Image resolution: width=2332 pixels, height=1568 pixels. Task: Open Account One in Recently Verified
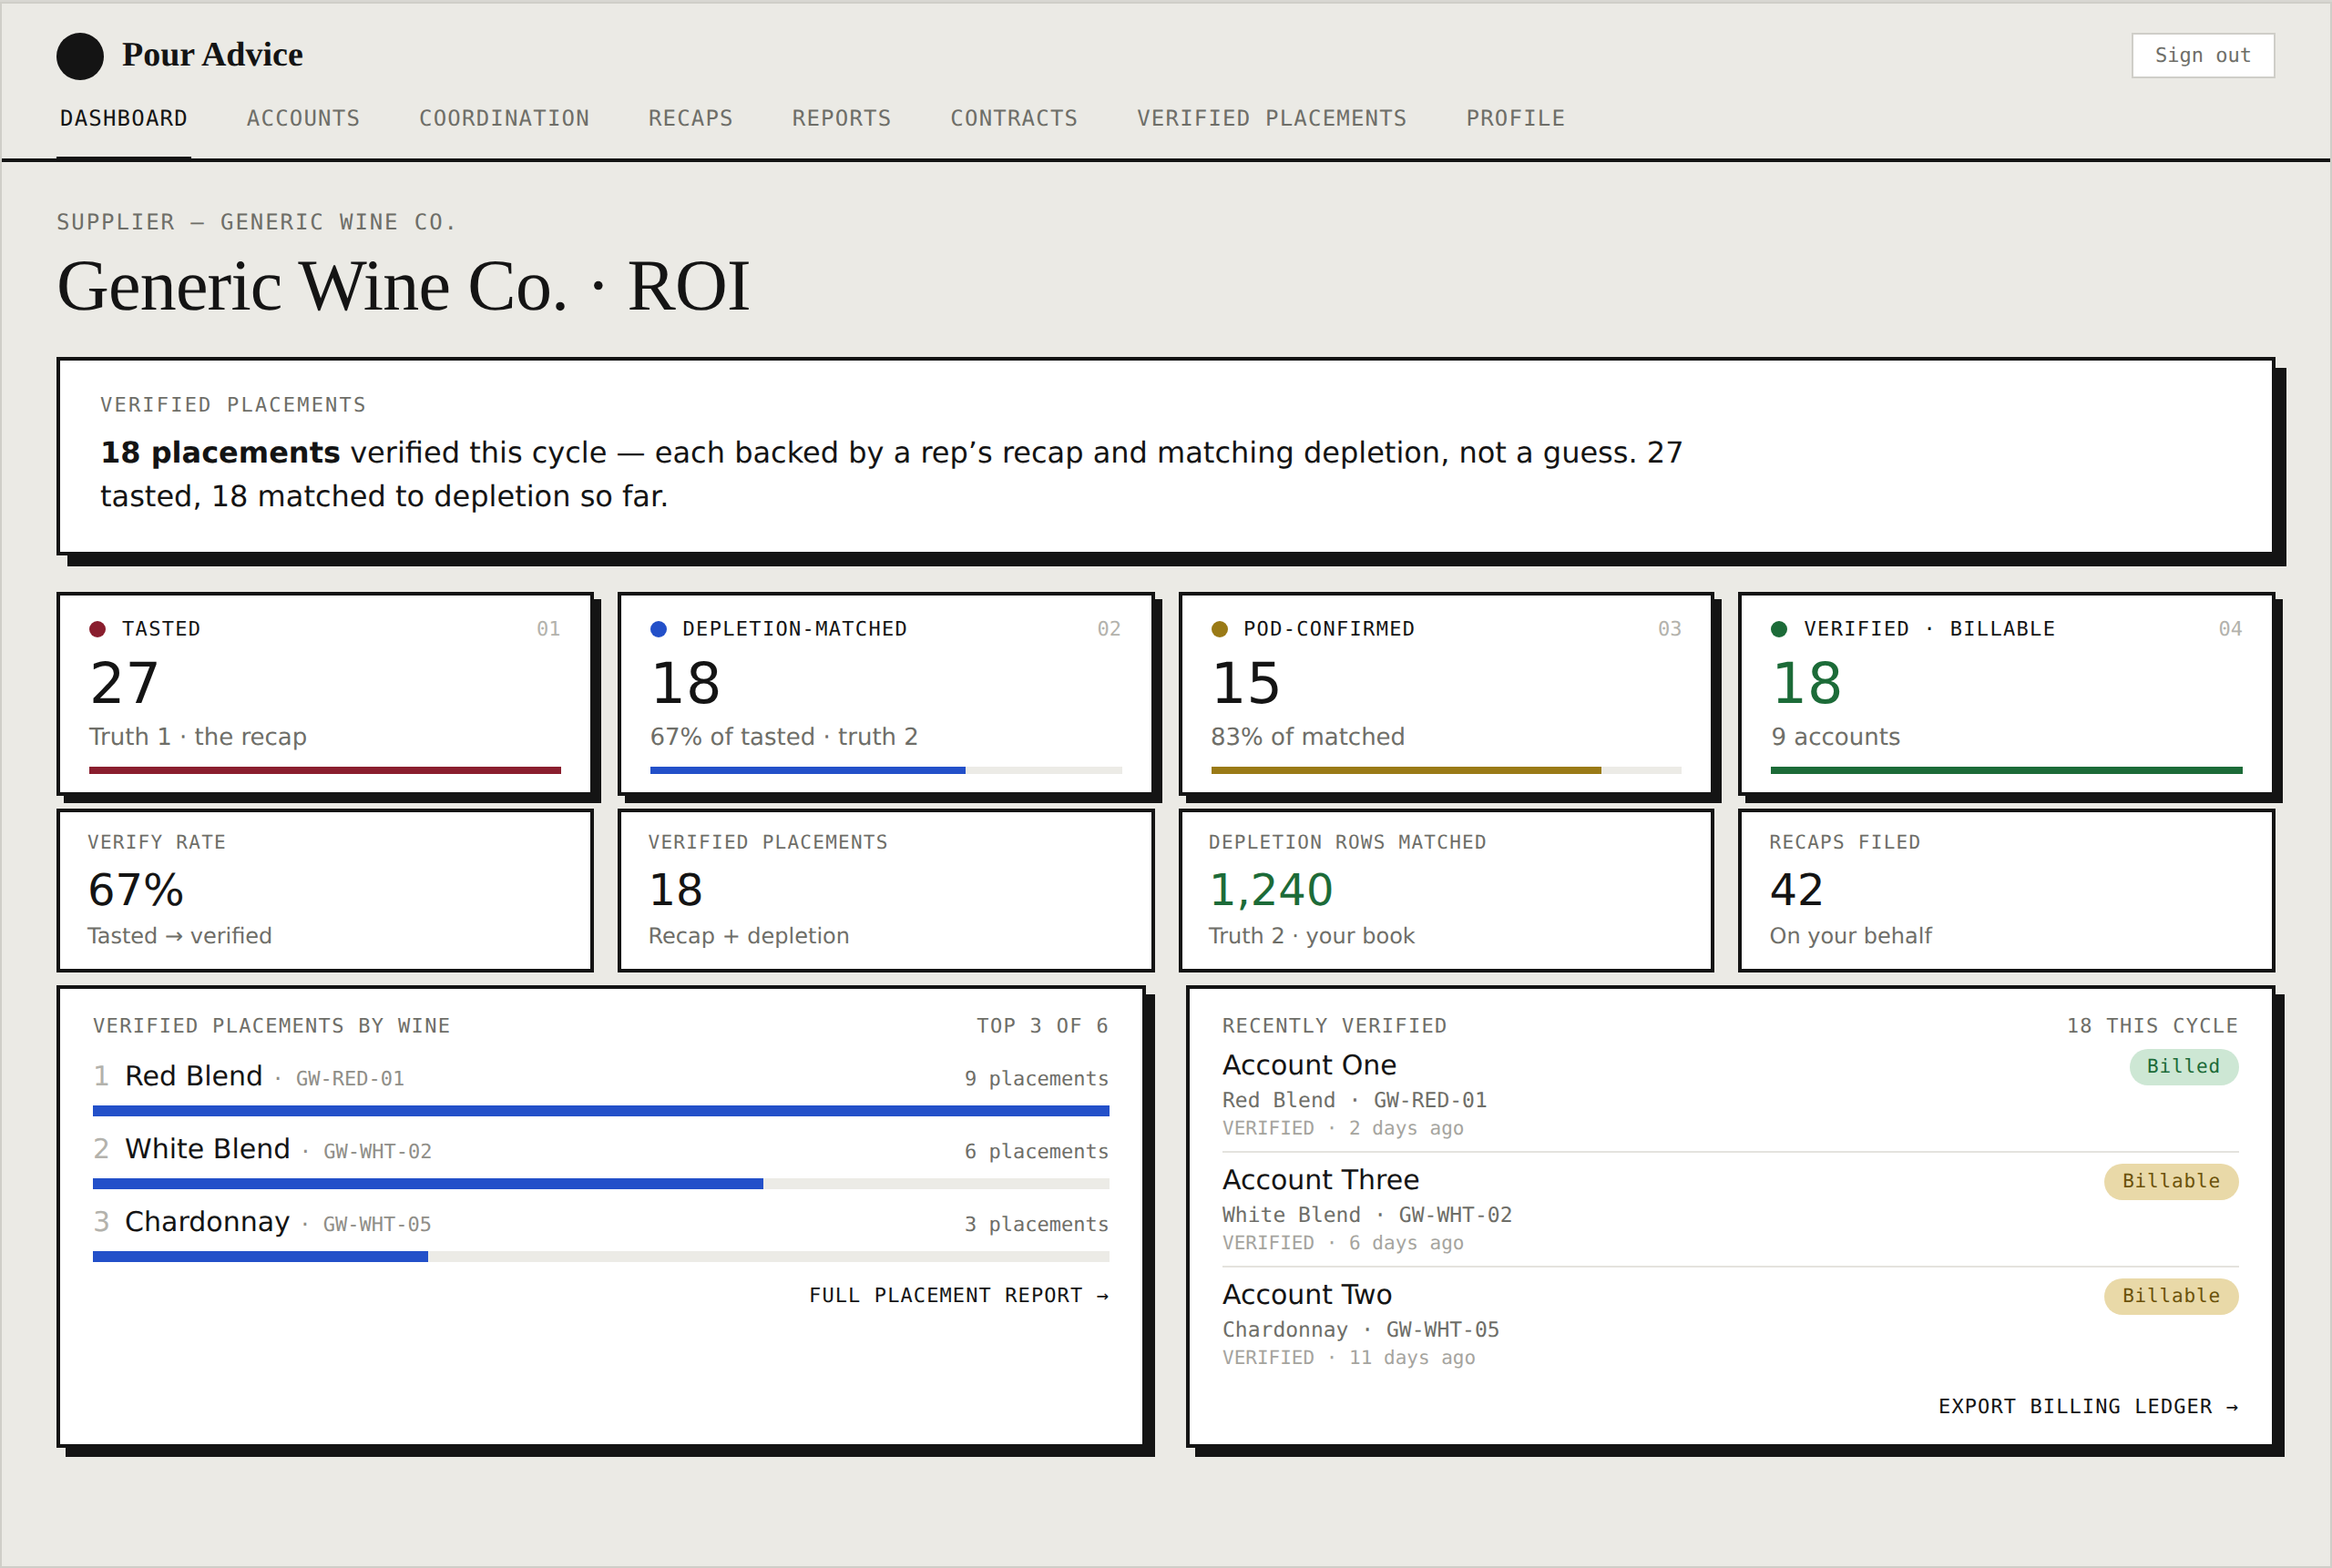pos(1310,1065)
